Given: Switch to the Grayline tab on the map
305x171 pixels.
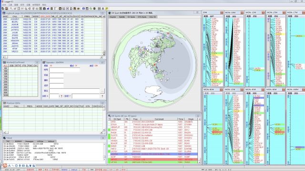Looking at the screenshot, I should coord(113,17).
